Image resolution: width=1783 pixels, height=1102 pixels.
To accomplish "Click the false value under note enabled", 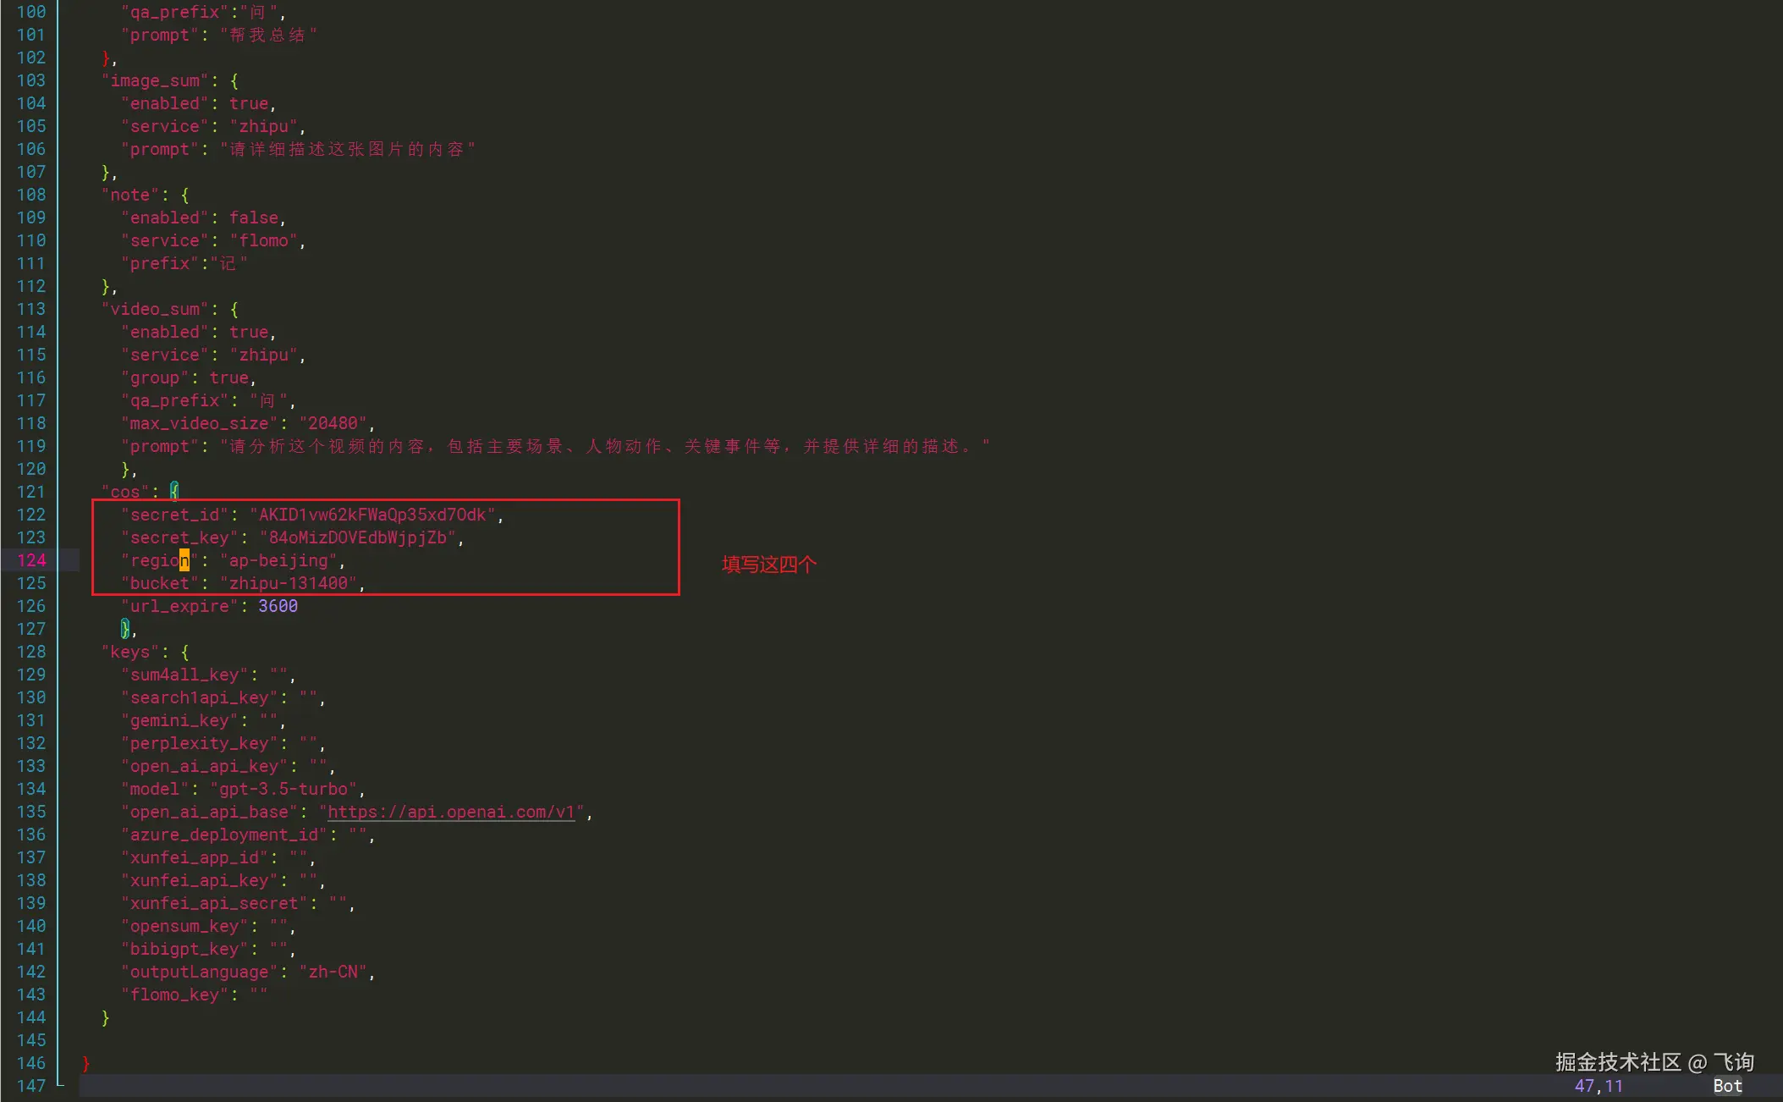I will click(x=253, y=218).
